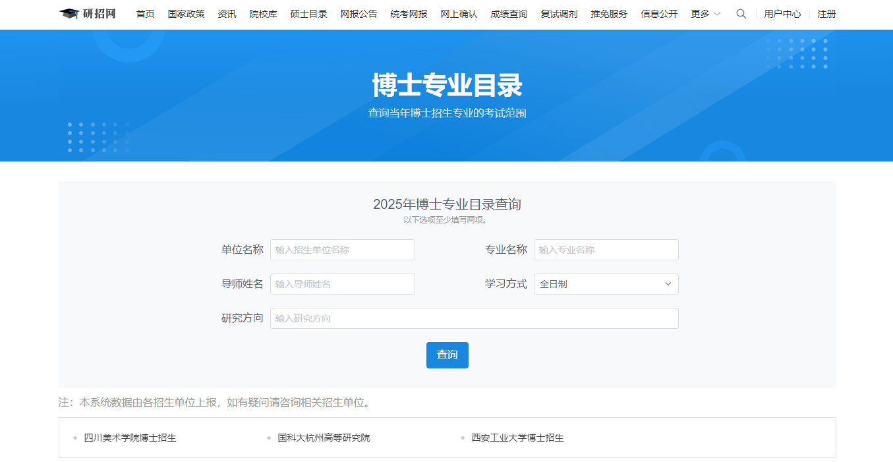Click the 单位名称 input field
The height and width of the screenshot is (462, 893).
click(342, 250)
